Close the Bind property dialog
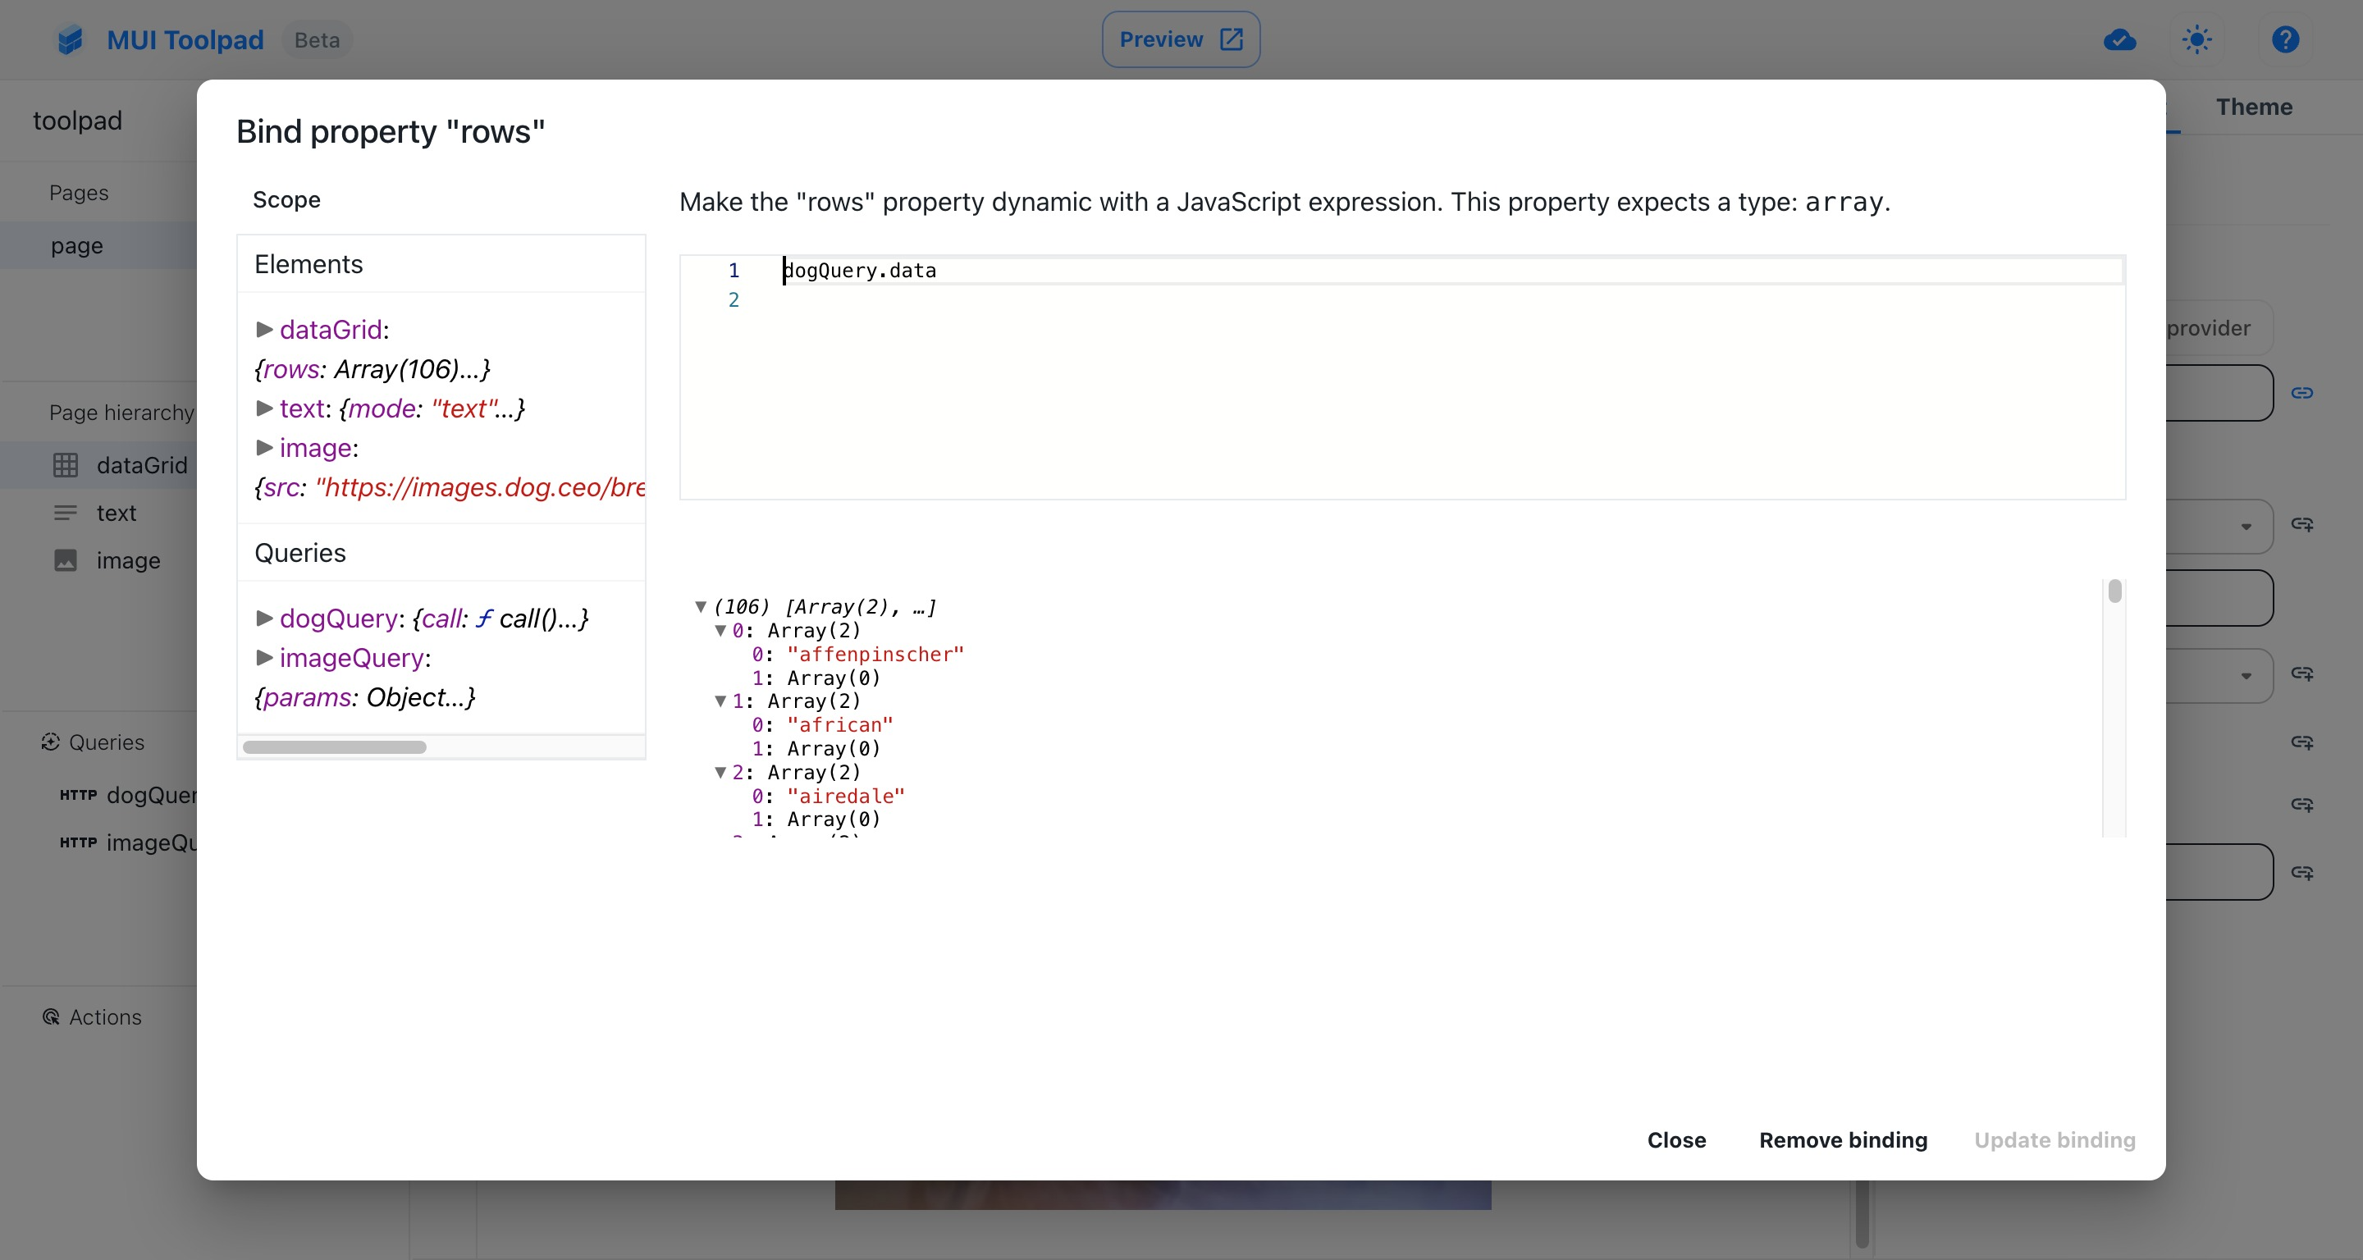Viewport: 2363px width, 1260px height. click(x=1676, y=1140)
